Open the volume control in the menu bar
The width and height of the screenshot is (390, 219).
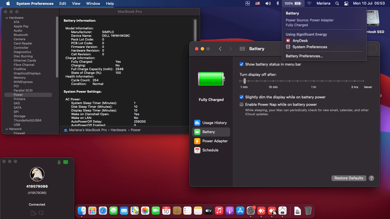[x=268, y=3]
